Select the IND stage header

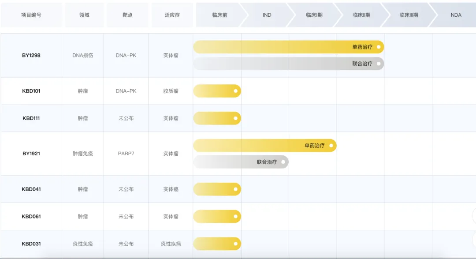point(267,15)
